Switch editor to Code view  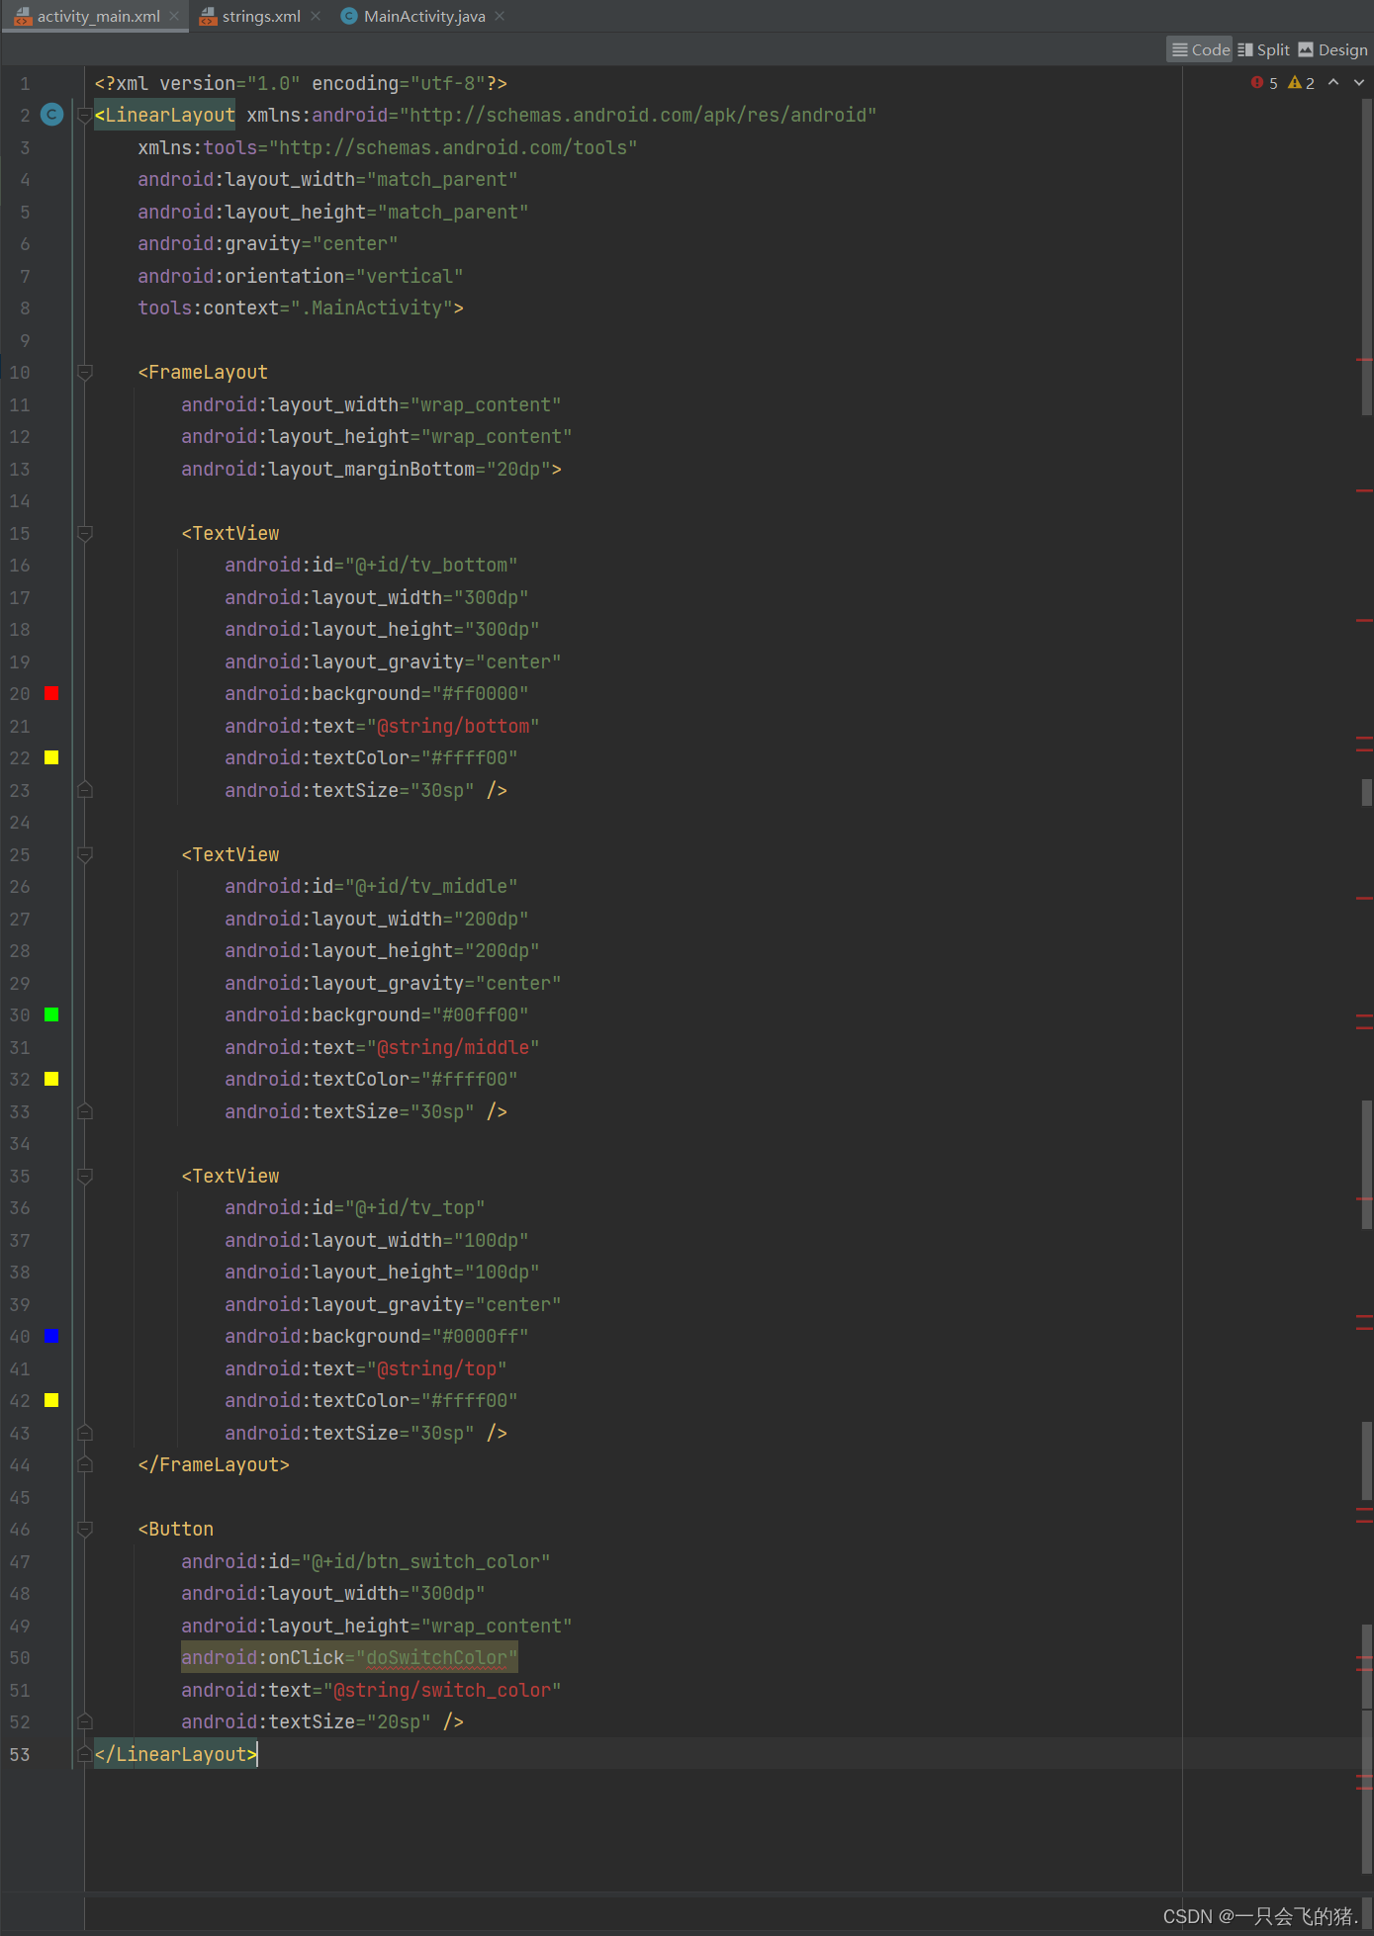1200,49
